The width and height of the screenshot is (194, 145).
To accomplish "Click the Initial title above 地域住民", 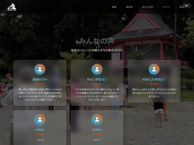I will 97,130.
